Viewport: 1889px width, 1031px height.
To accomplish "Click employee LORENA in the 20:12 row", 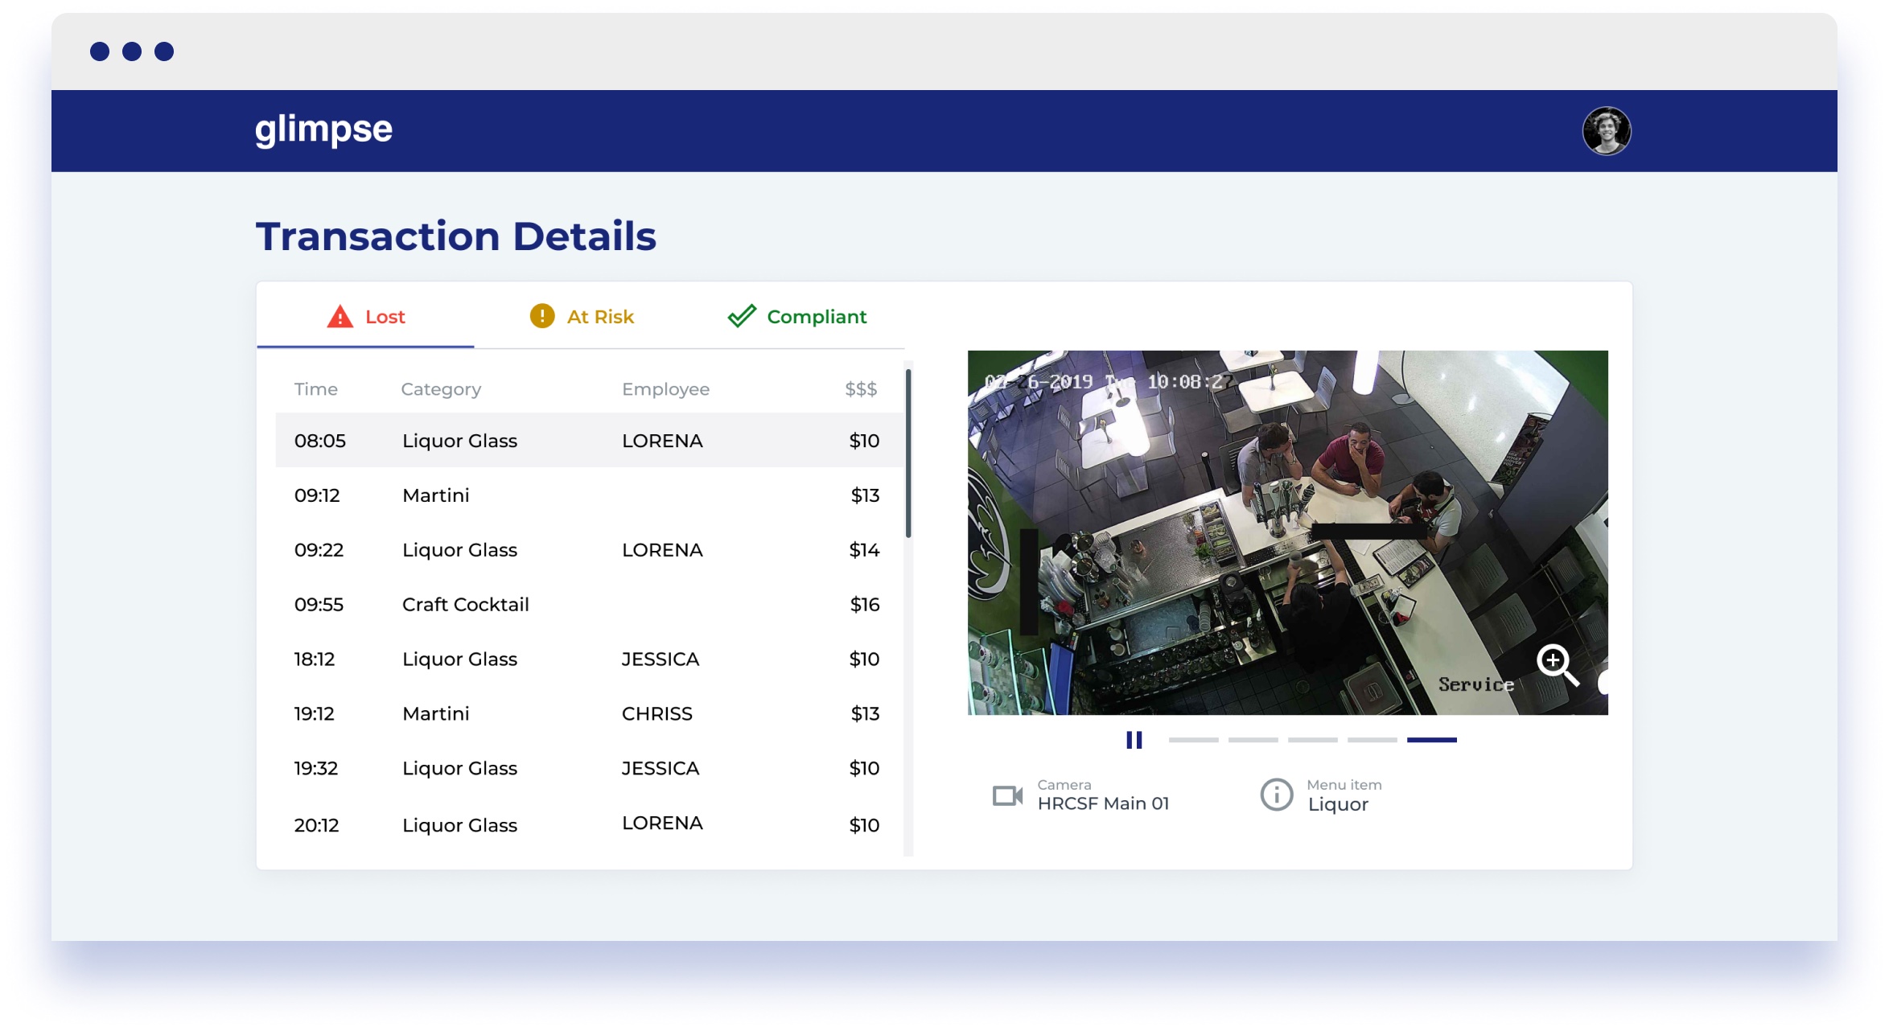I will point(662,824).
